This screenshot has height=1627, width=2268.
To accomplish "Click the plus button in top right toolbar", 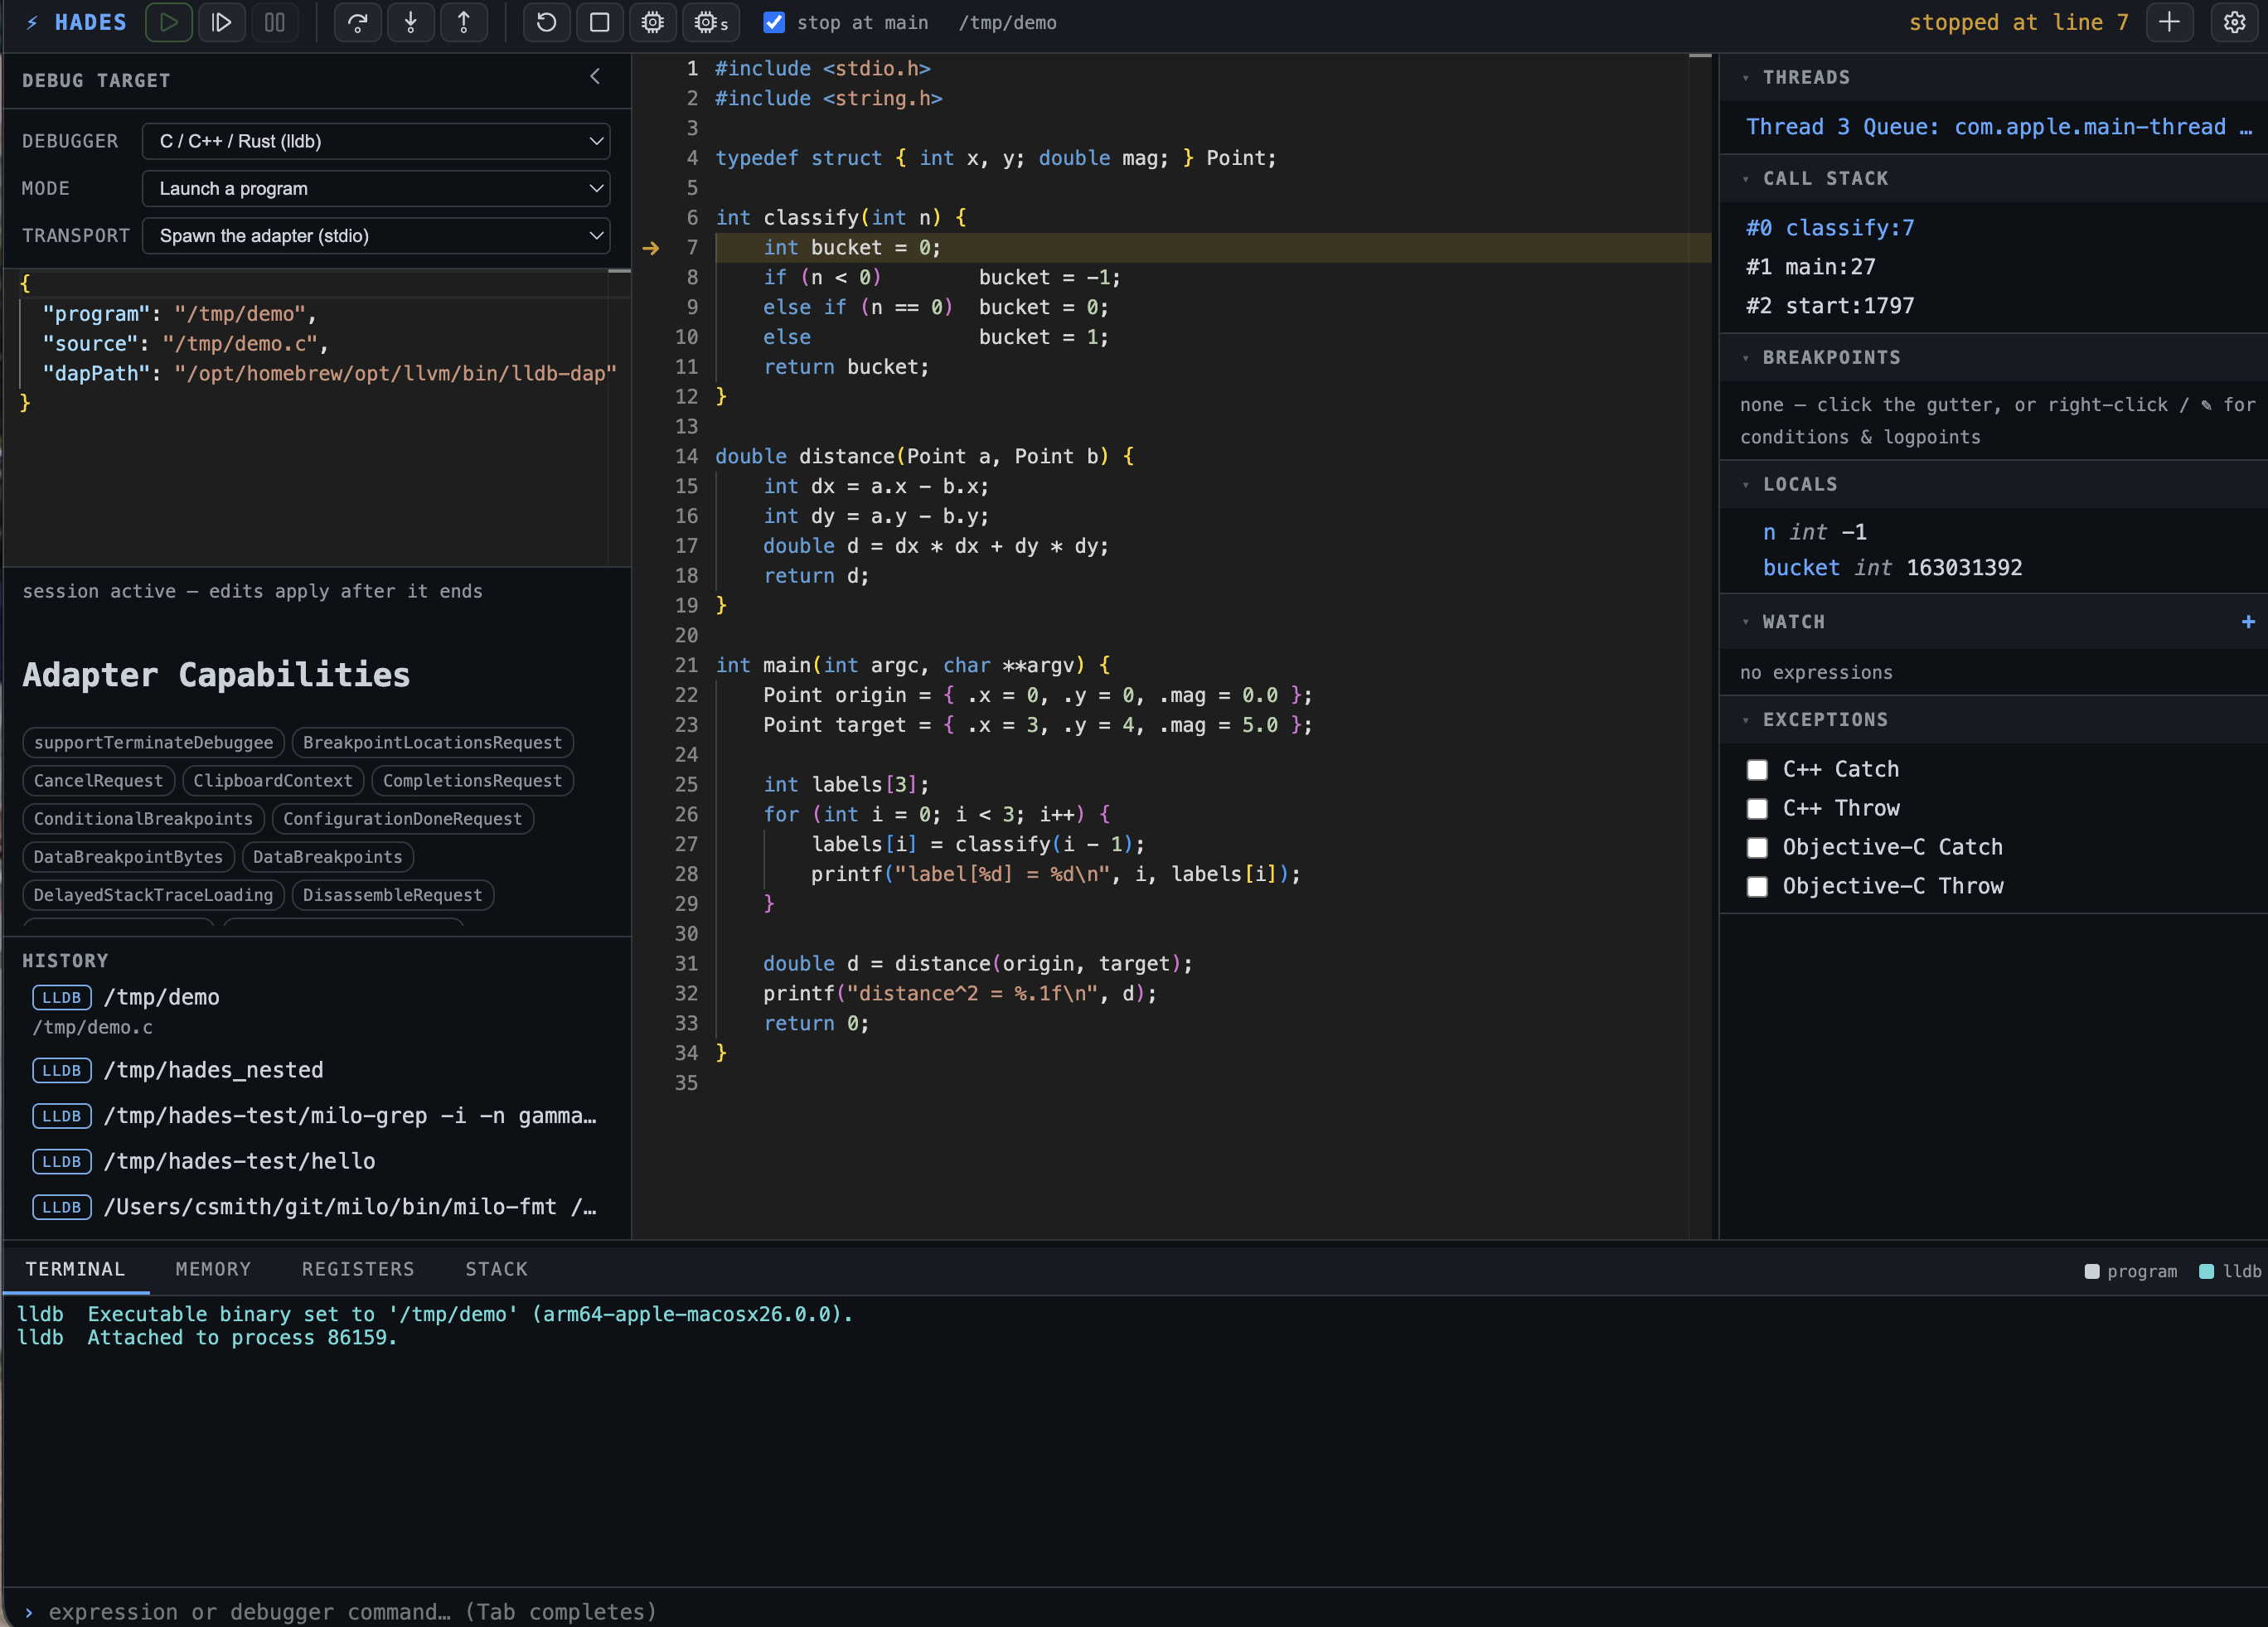I will pyautogui.click(x=2169, y=22).
